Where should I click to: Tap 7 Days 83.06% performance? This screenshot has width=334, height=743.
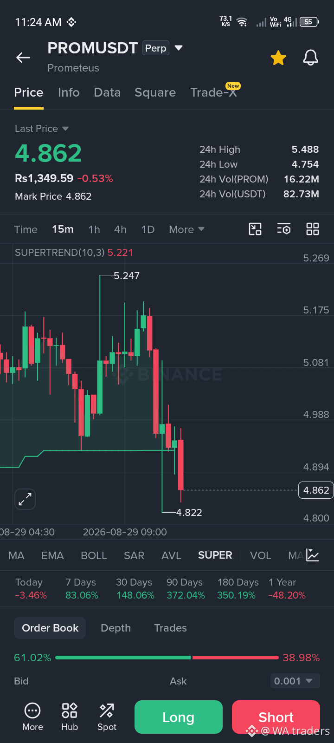[82, 589]
